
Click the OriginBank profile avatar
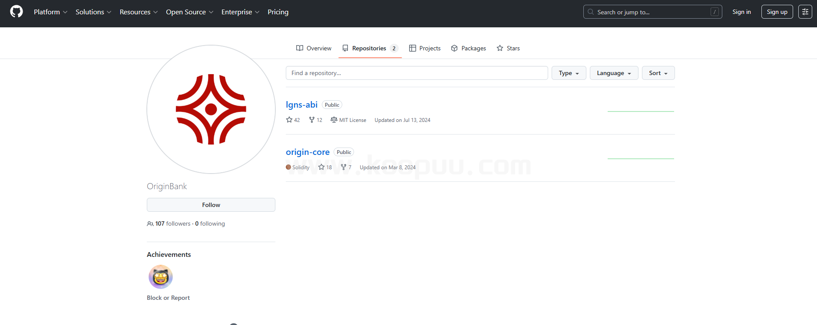coord(211,109)
